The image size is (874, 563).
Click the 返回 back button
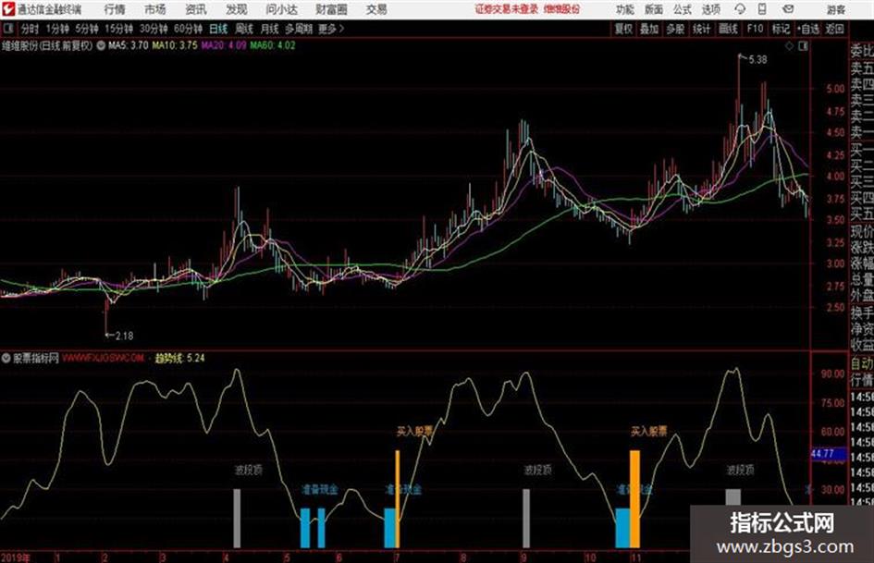click(834, 29)
